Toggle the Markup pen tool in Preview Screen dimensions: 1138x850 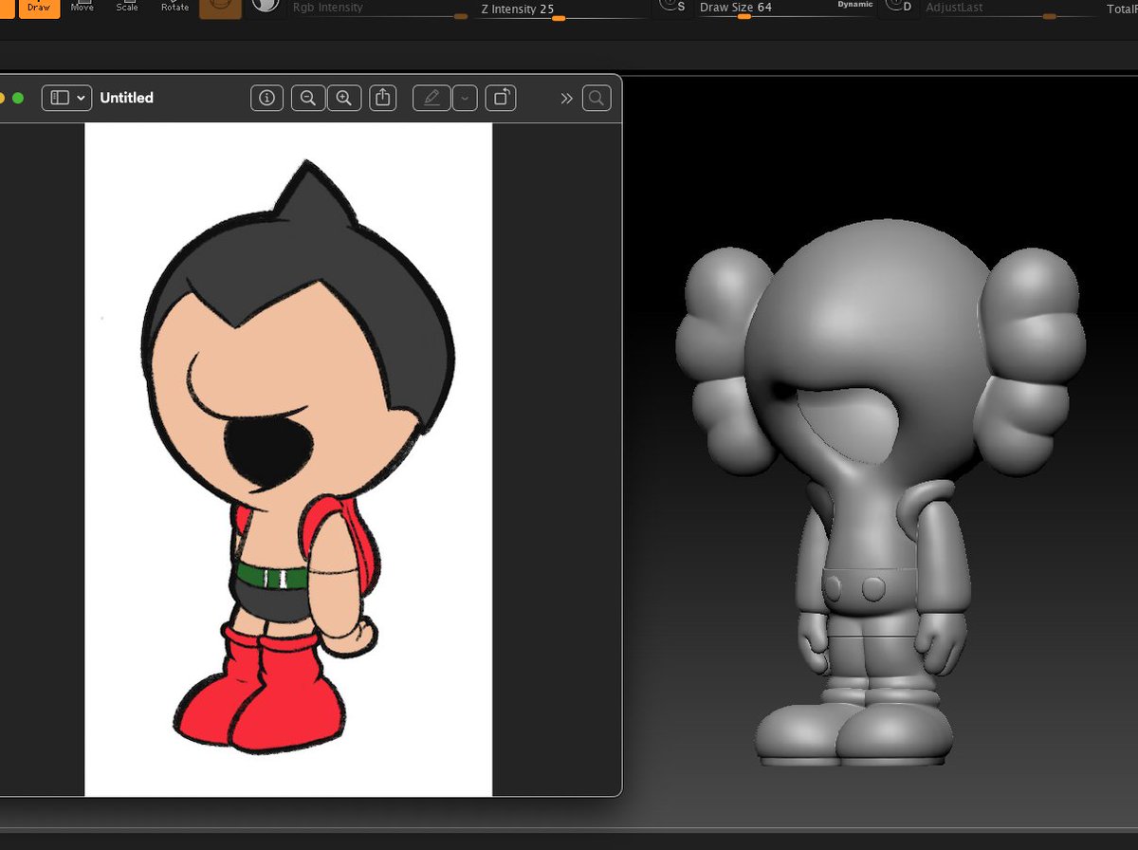tap(432, 98)
